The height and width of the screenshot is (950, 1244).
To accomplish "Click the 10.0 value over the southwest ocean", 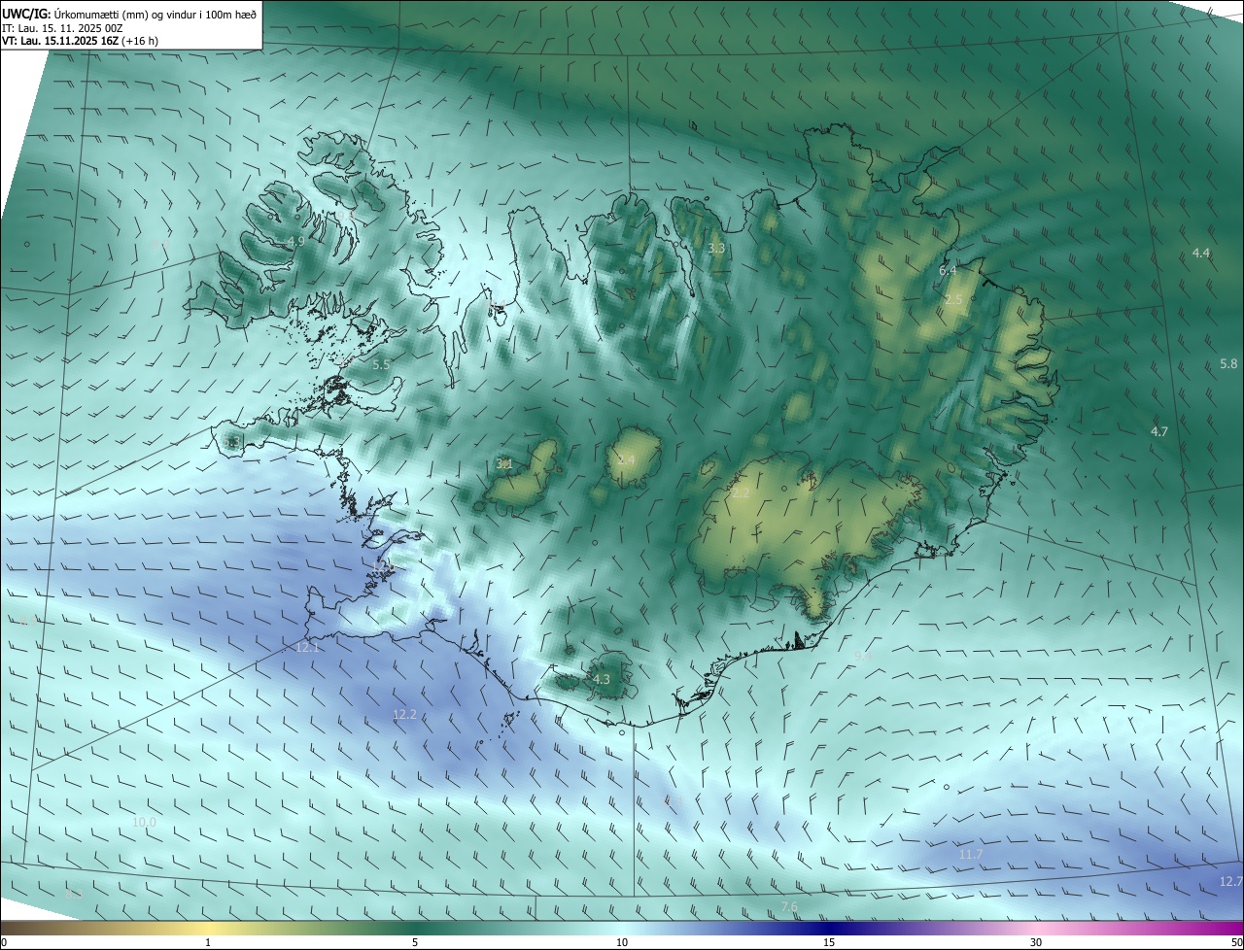I will click(144, 822).
